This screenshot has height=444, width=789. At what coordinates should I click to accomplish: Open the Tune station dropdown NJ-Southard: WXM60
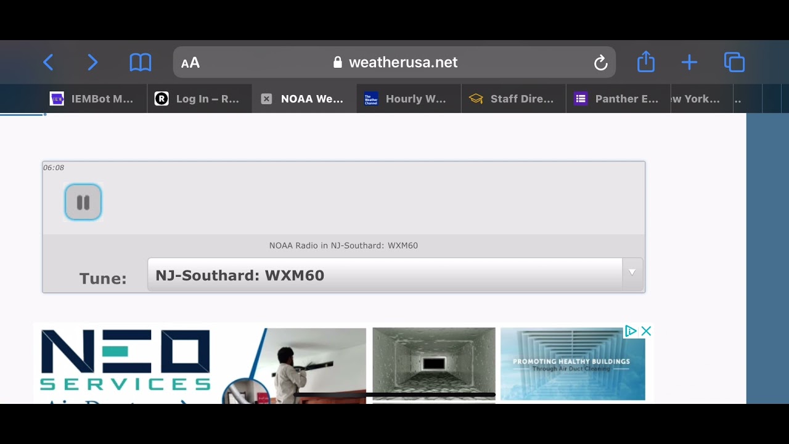[x=395, y=275]
